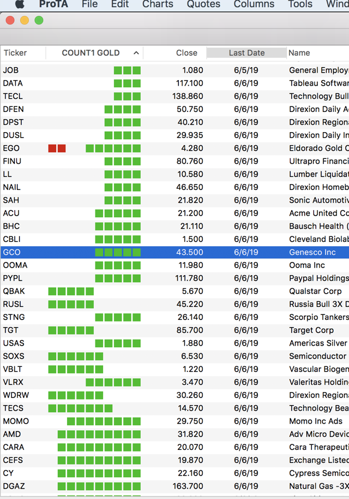Minimize window with yellow button
The image size is (349, 499).
[x=25, y=20]
